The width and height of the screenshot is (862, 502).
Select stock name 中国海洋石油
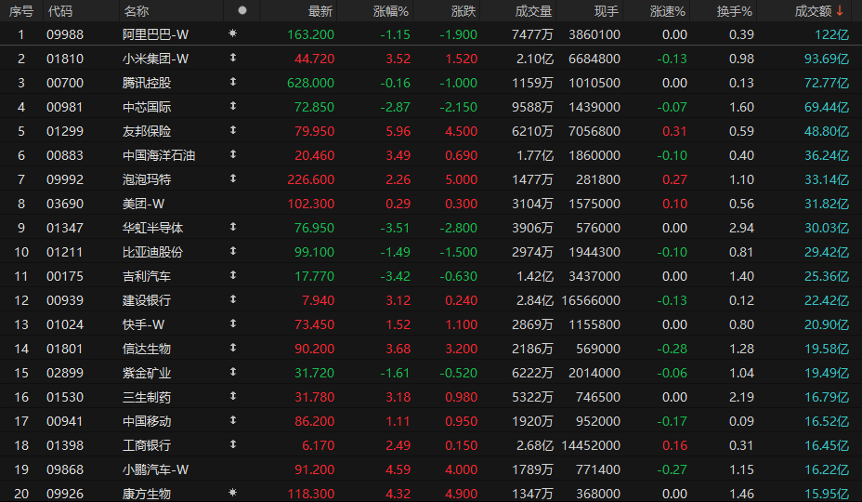point(159,156)
